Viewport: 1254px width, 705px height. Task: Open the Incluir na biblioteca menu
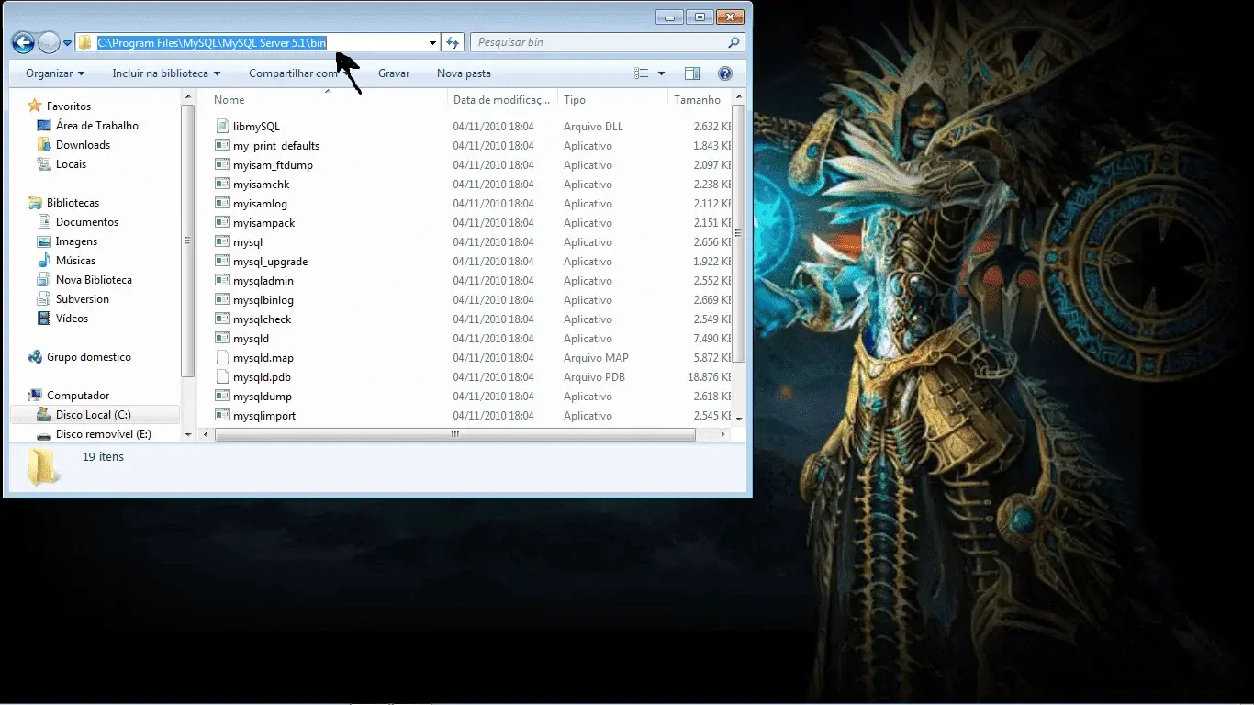click(x=166, y=73)
